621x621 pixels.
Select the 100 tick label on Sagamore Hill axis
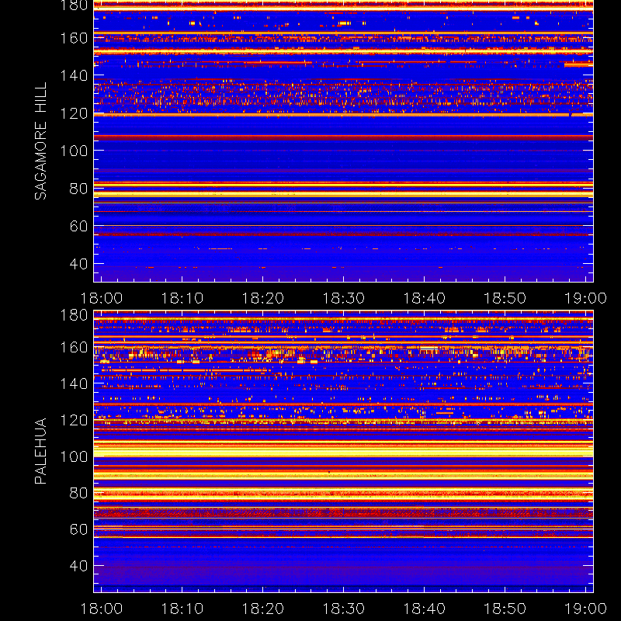point(74,151)
